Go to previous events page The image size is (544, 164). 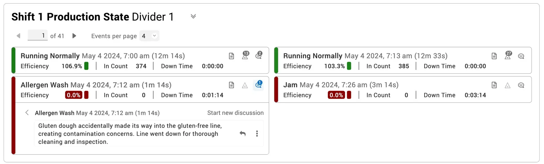[x=18, y=36]
